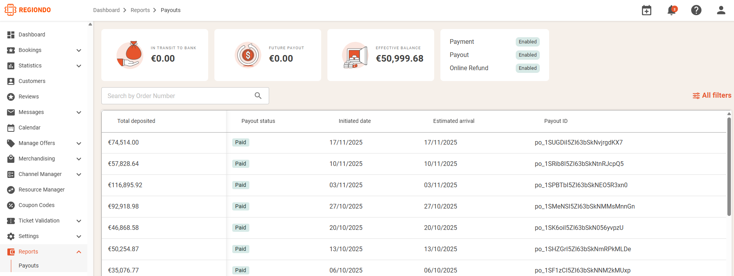
Task: Click the payouts table vertical scrollbar
Action: coord(729,167)
